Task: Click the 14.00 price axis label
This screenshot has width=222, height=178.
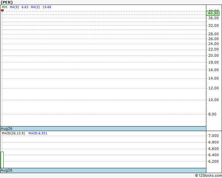Action: (214, 78)
